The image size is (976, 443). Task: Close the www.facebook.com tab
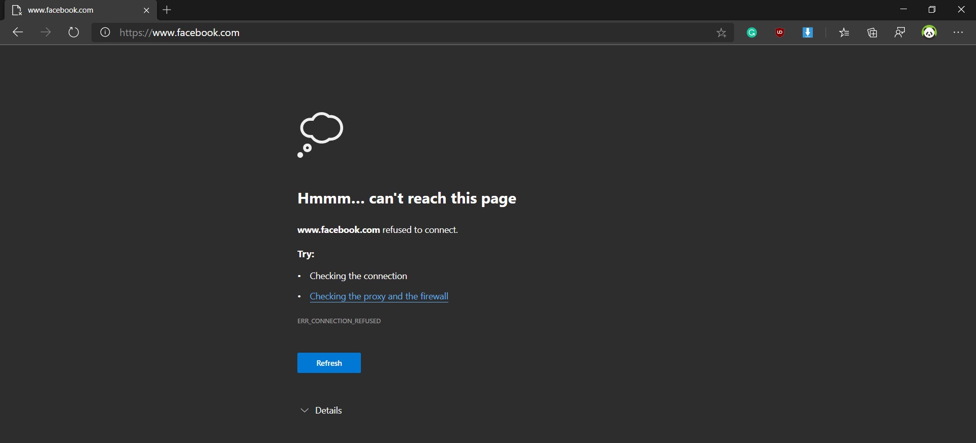(146, 10)
